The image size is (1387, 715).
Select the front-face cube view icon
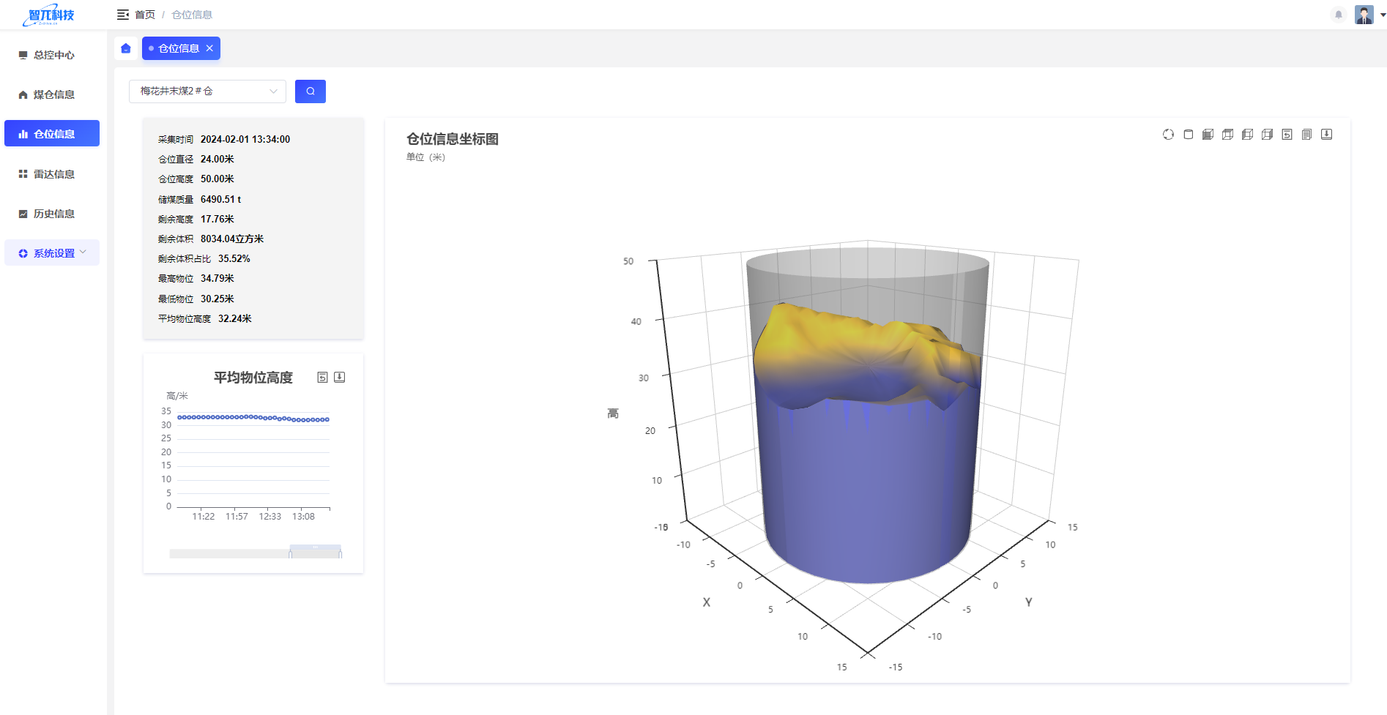pos(1208,135)
